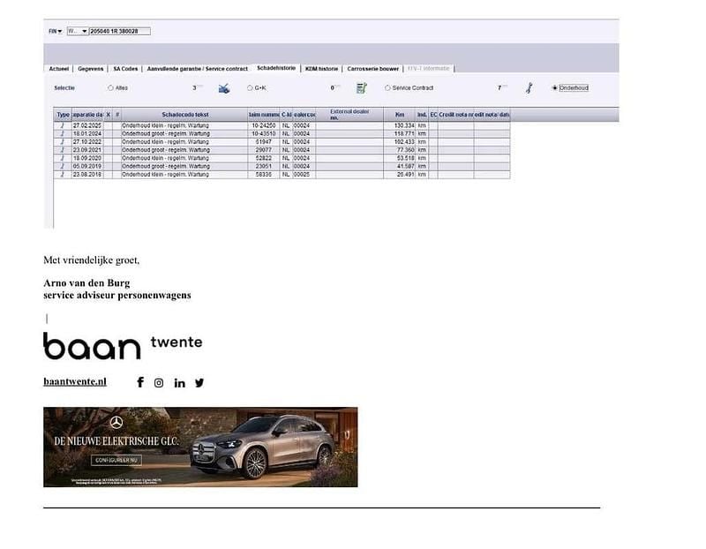
Task: Open the SA Codes tab
Action: tap(125, 68)
